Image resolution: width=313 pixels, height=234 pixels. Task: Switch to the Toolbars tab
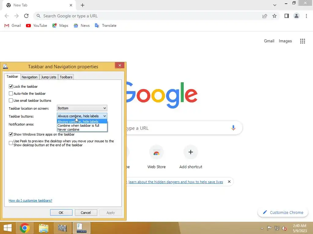click(66, 77)
